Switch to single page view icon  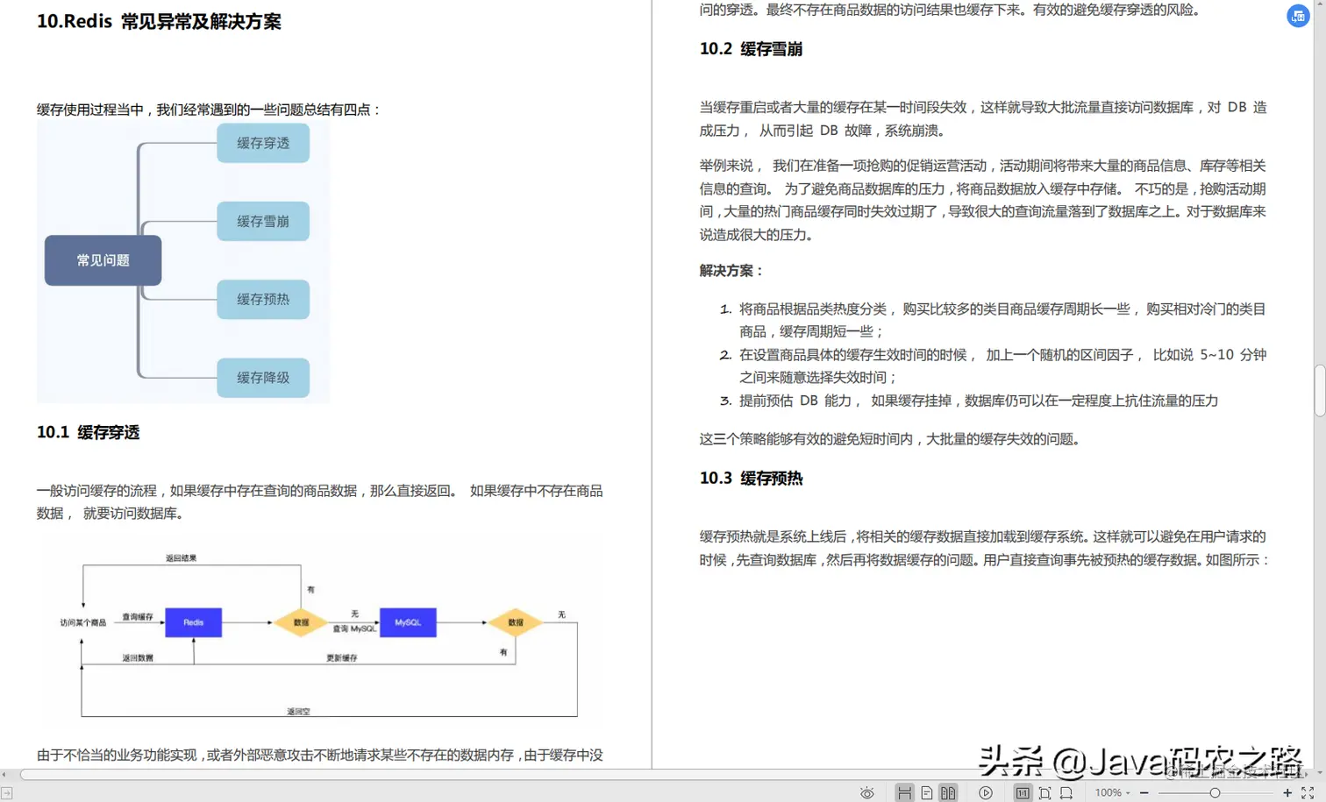pos(927,792)
